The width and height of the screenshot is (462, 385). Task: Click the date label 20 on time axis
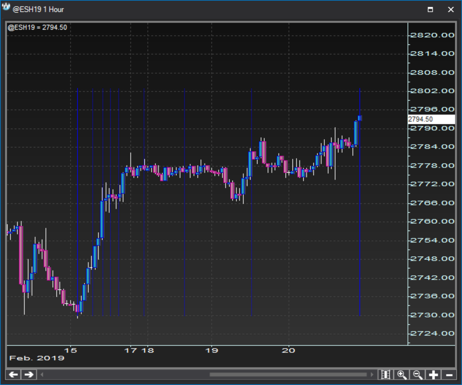(289, 350)
